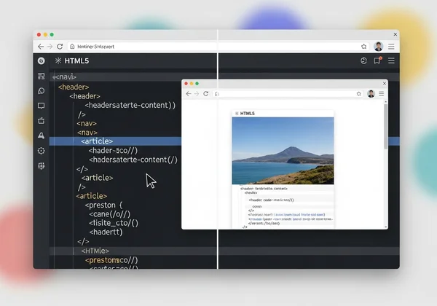Image resolution: width=437 pixels, height=306 pixels.
Task: Click the red close dot of the inner preview window
Action: point(186,84)
